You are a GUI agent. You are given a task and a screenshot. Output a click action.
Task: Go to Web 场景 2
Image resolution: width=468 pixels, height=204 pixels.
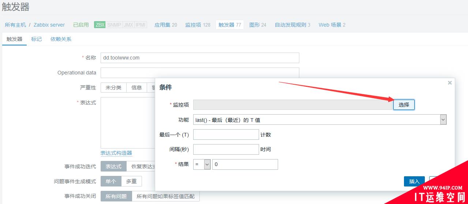(332, 25)
